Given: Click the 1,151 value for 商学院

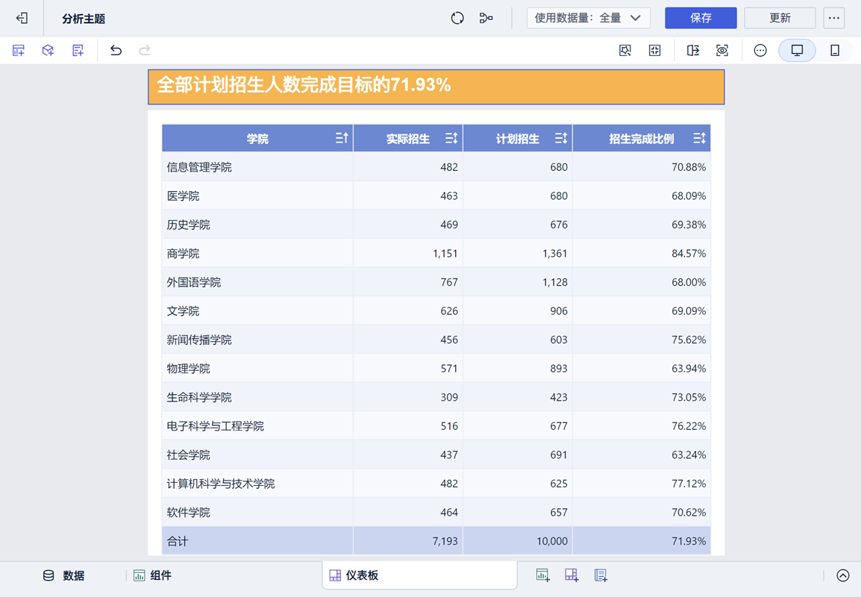Looking at the screenshot, I should pyautogui.click(x=445, y=254).
